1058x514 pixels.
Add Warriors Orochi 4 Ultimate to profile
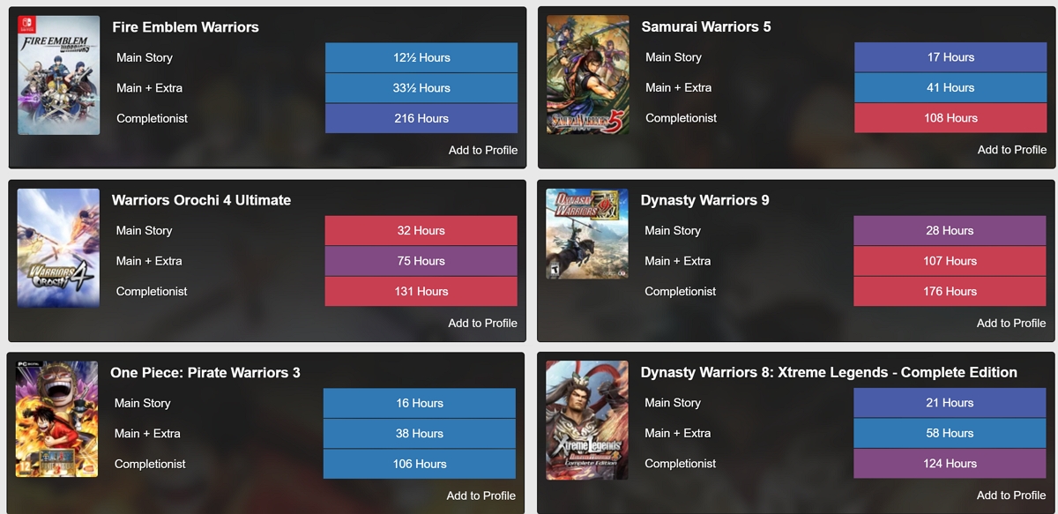pyautogui.click(x=482, y=323)
